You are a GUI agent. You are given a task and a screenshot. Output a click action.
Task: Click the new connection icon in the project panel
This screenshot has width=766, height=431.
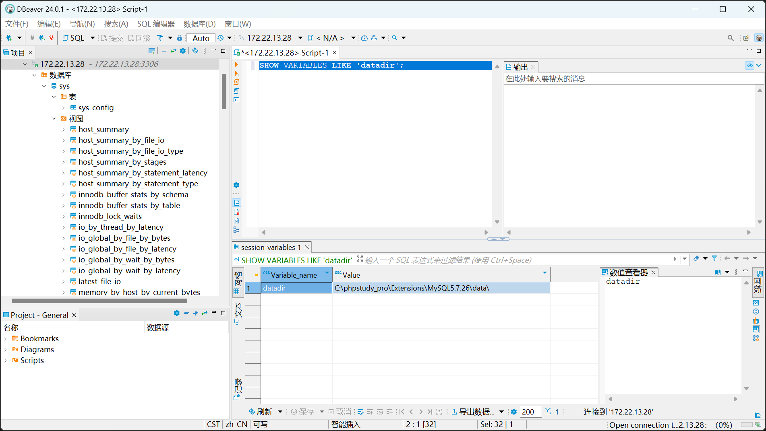(151, 51)
